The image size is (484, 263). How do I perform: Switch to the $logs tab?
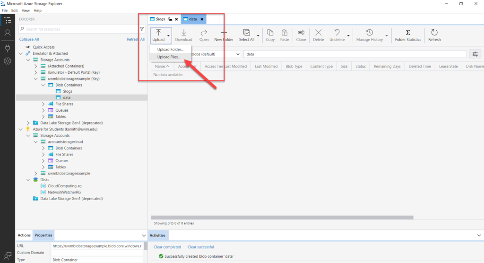click(x=161, y=19)
